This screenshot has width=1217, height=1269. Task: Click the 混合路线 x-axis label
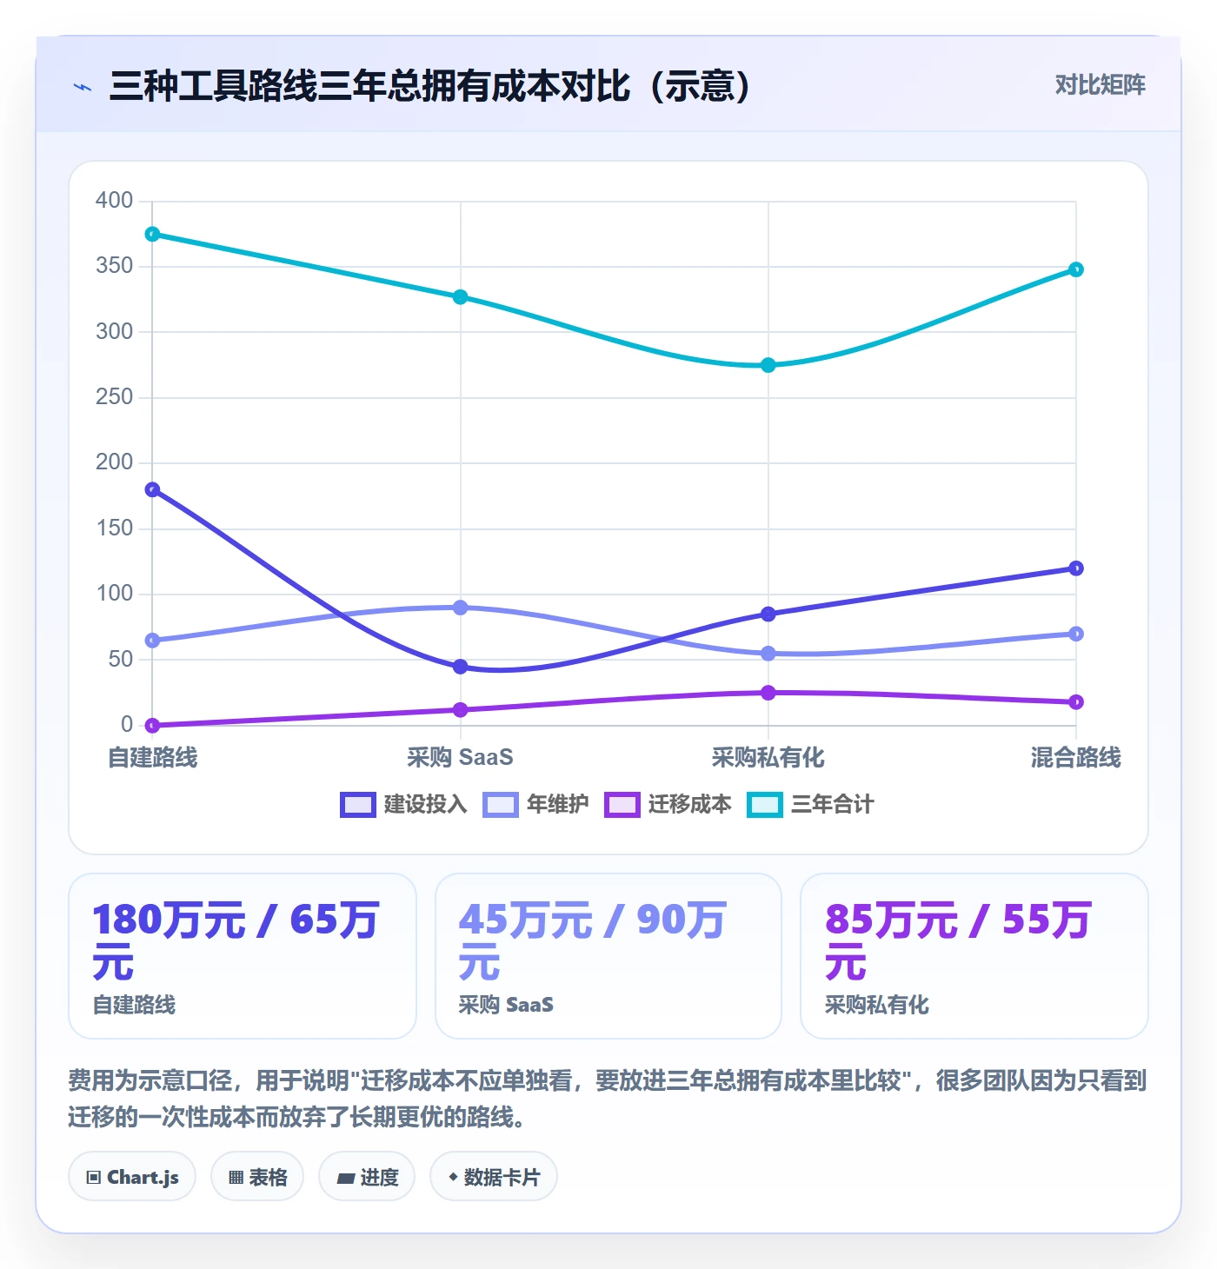click(x=1076, y=758)
